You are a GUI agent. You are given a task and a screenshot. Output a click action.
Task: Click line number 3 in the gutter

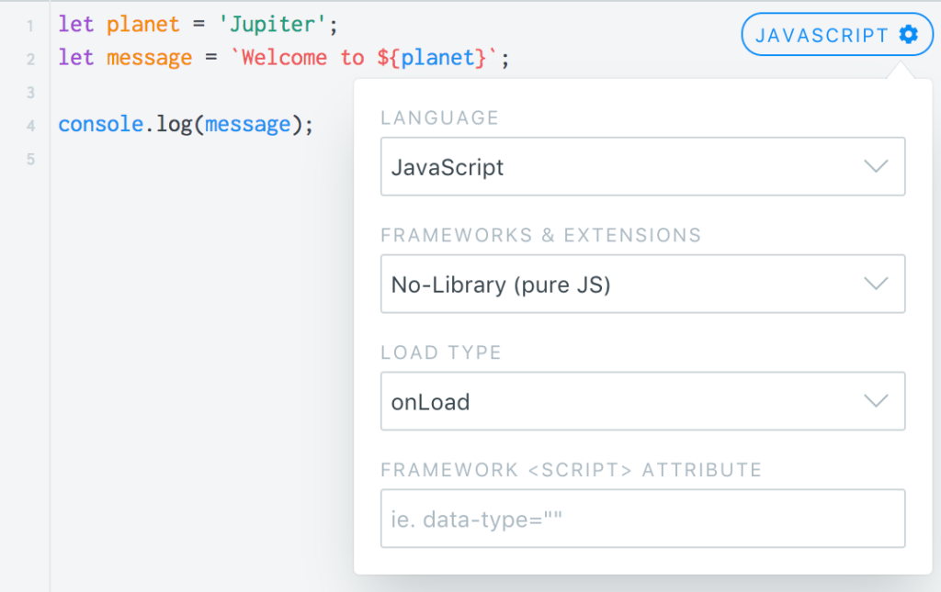coord(29,91)
